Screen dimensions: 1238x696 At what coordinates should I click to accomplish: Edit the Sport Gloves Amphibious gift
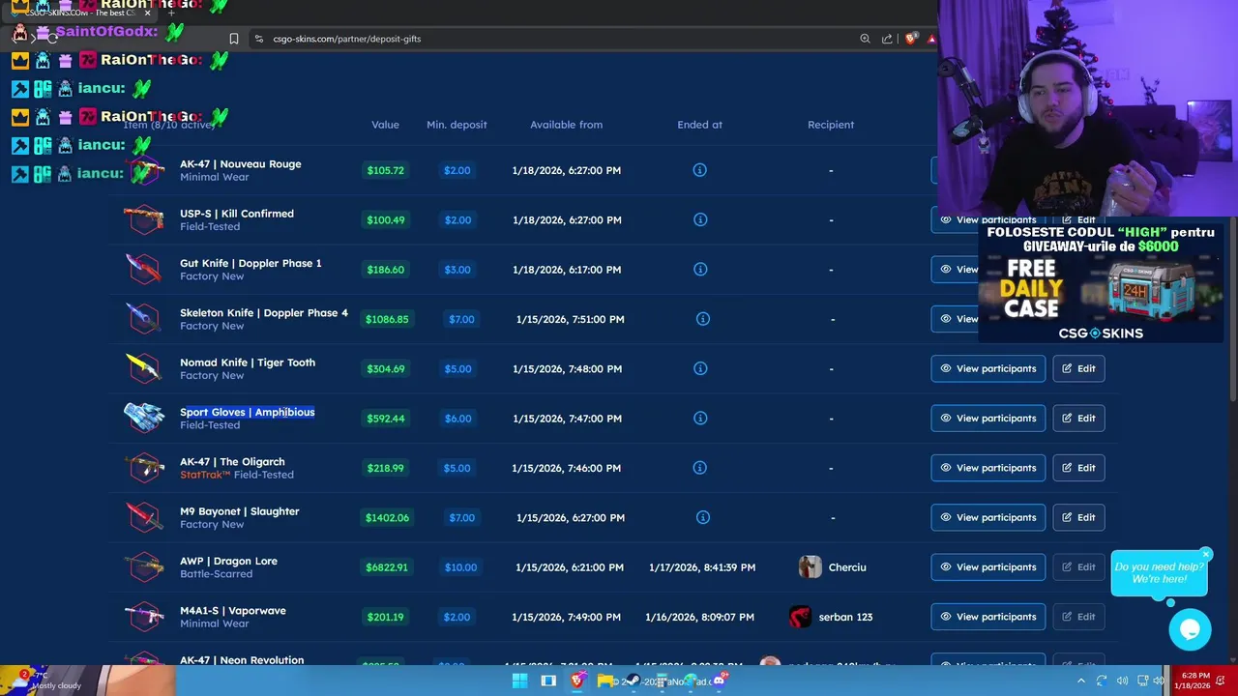click(1078, 418)
